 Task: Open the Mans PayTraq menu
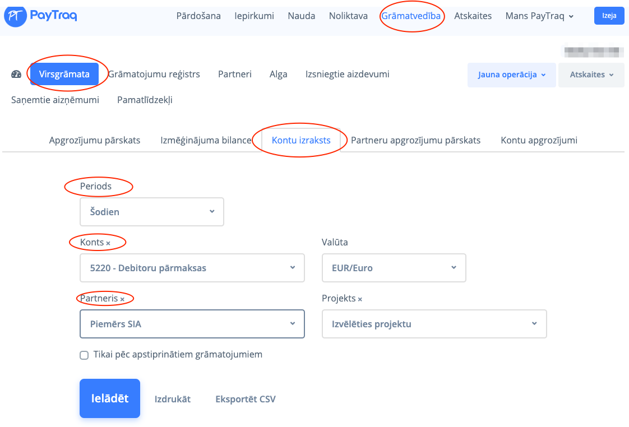539,16
